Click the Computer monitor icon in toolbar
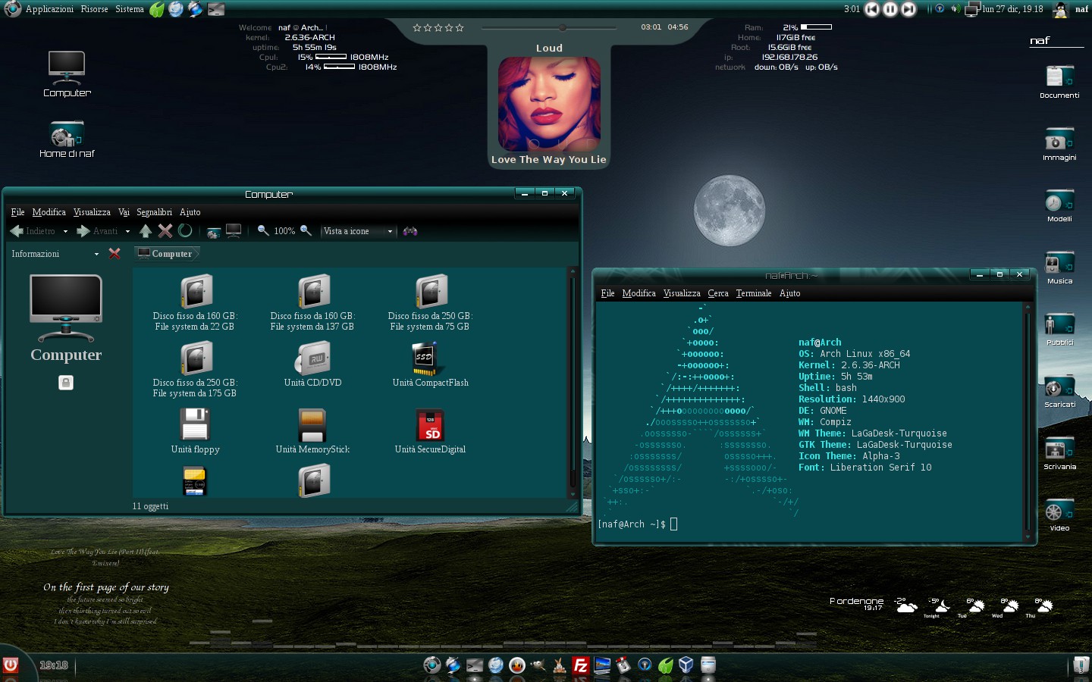This screenshot has height=682, width=1092. pyautogui.click(x=234, y=231)
